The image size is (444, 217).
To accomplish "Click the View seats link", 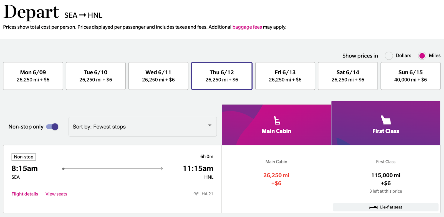I will (56, 194).
